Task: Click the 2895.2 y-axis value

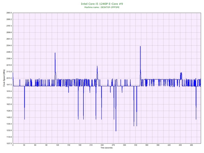Action: 9,20
